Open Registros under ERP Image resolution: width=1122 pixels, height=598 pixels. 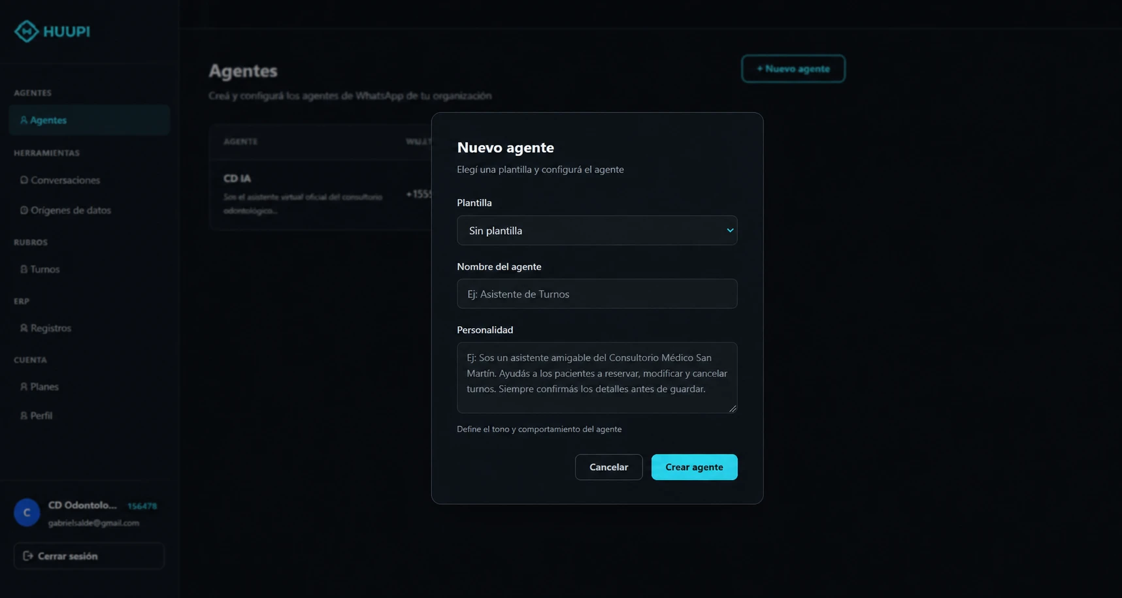90,328
